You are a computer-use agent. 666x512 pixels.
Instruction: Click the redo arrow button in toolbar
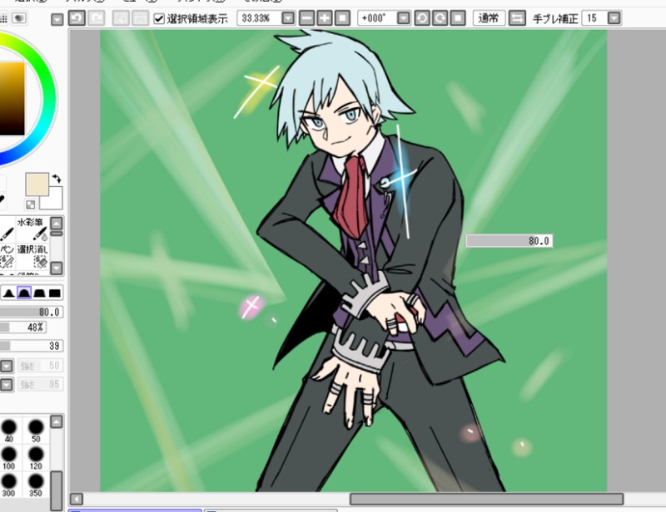click(x=97, y=18)
